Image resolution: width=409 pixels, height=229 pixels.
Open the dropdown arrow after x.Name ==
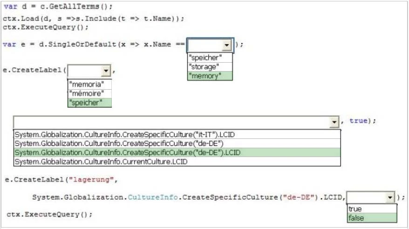(x=227, y=45)
